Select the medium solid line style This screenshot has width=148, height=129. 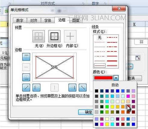click(112, 56)
